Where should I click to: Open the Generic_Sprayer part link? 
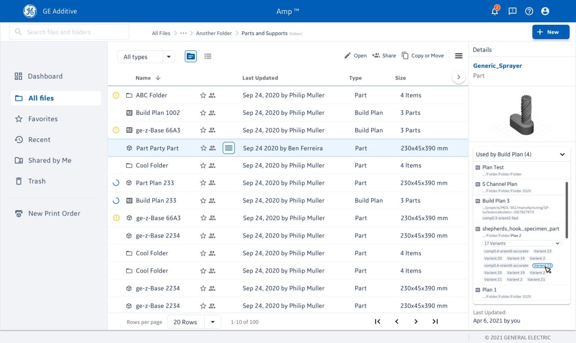(x=497, y=66)
